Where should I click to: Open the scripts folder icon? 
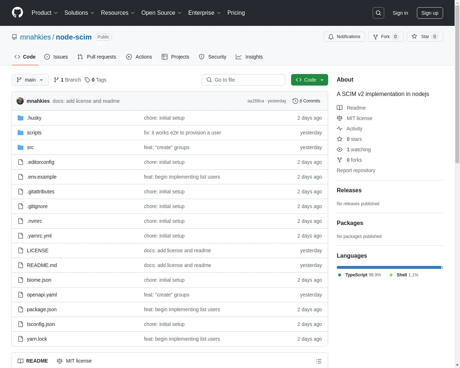click(x=20, y=133)
